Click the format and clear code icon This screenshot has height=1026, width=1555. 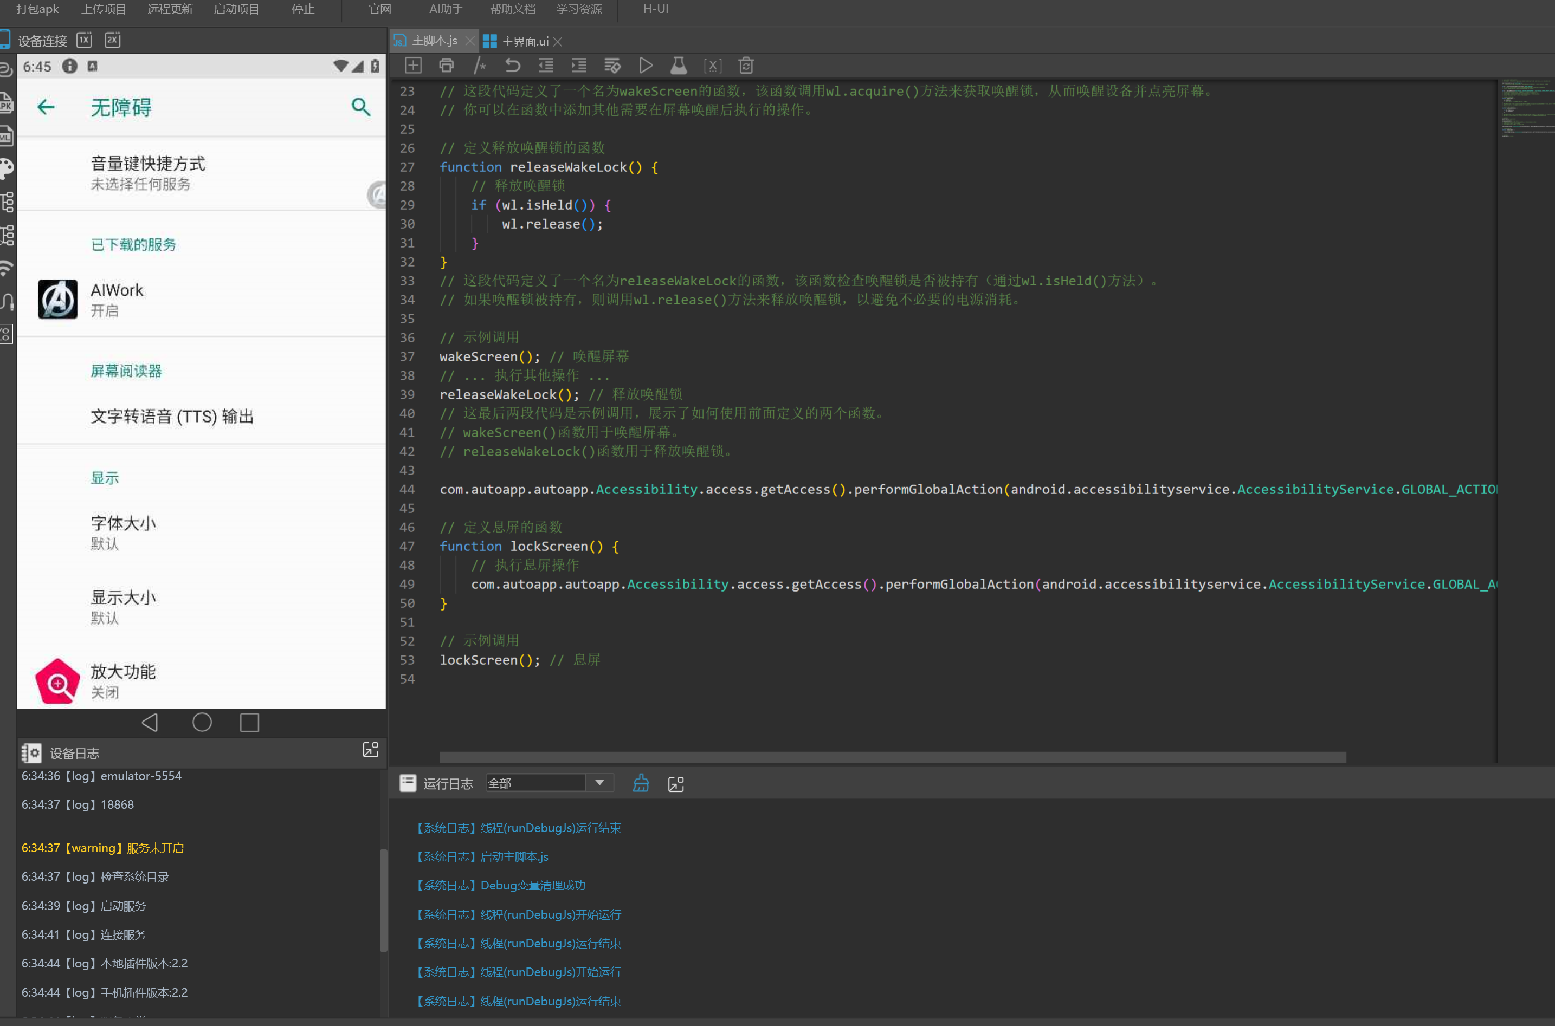612,66
